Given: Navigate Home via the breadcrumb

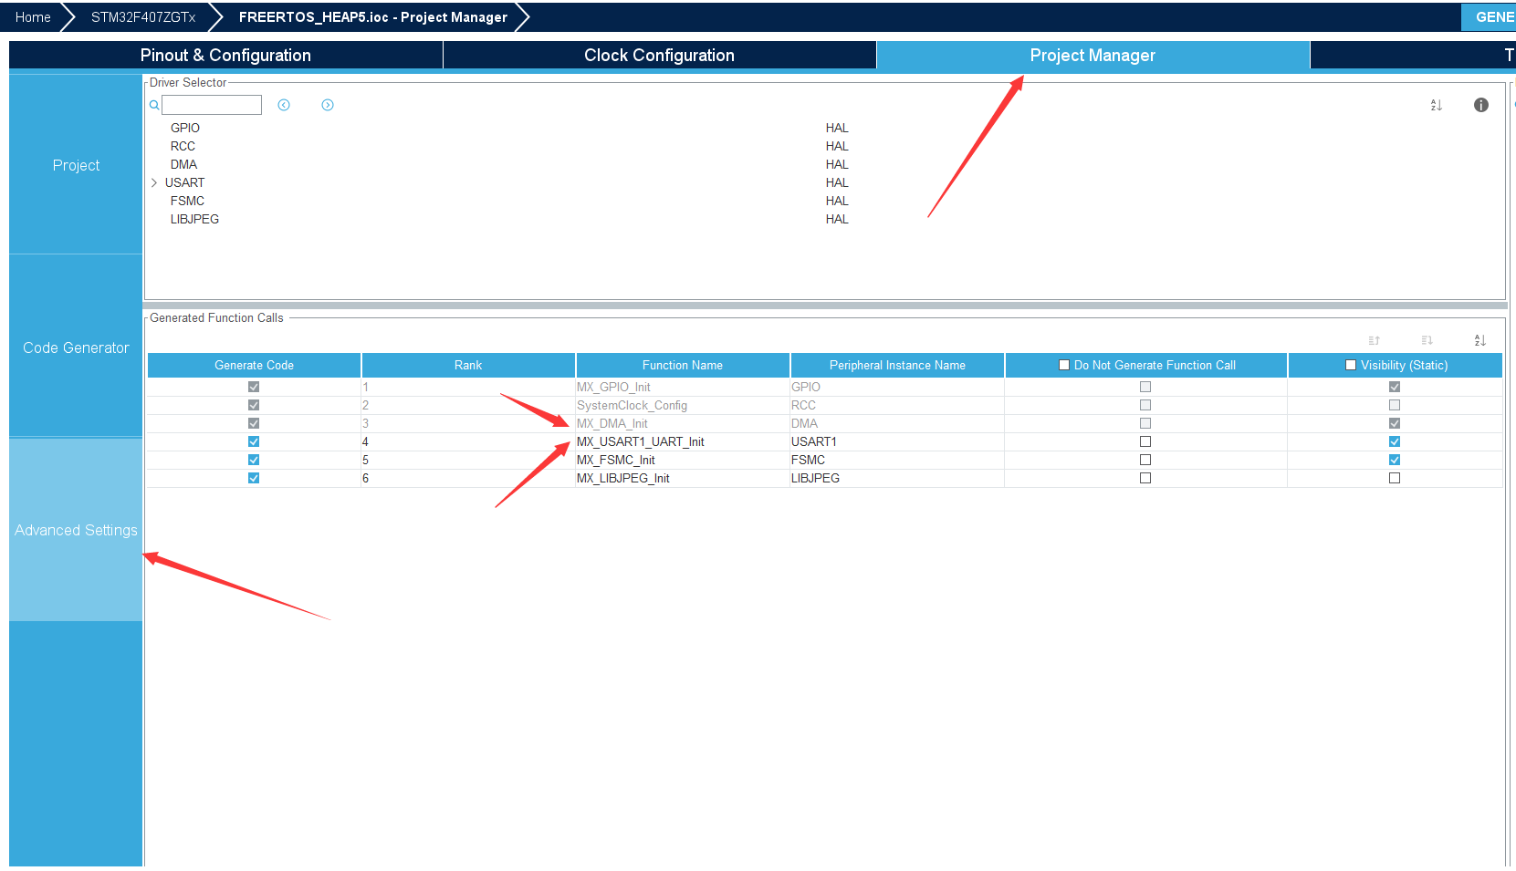Looking at the screenshot, I should (x=32, y=16).
